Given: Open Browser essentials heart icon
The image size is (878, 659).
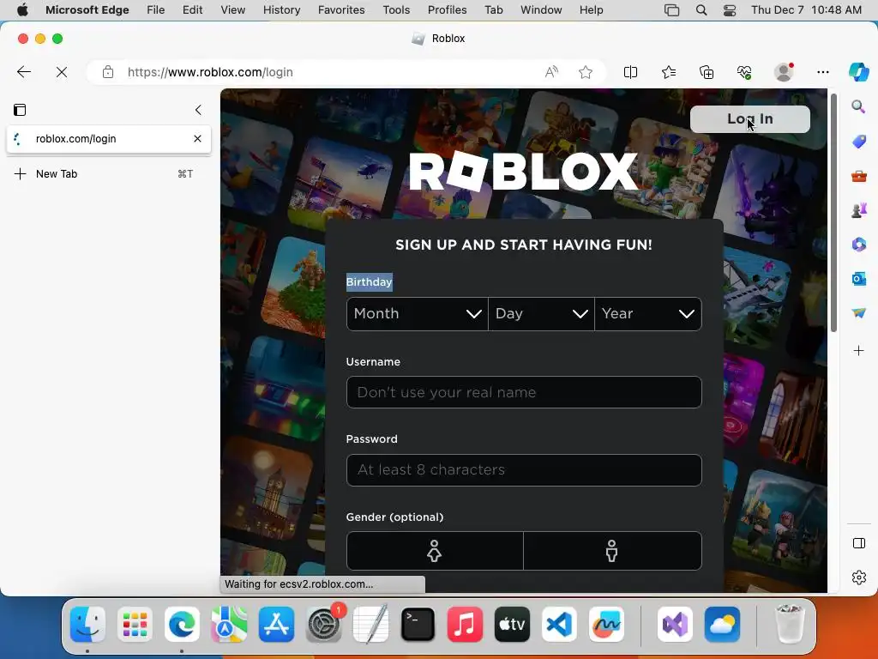Looking at the screenshot, I should tap(744, 72).
